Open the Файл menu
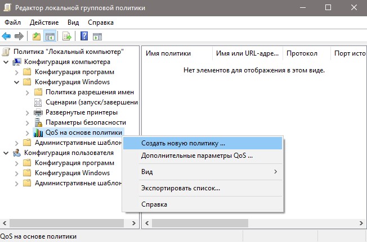 click(x=12, y=22)
